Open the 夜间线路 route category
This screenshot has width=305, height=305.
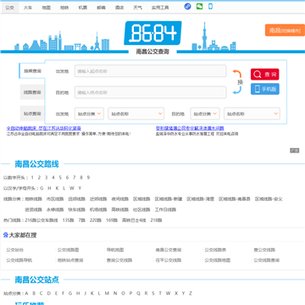tap(120, 199)
